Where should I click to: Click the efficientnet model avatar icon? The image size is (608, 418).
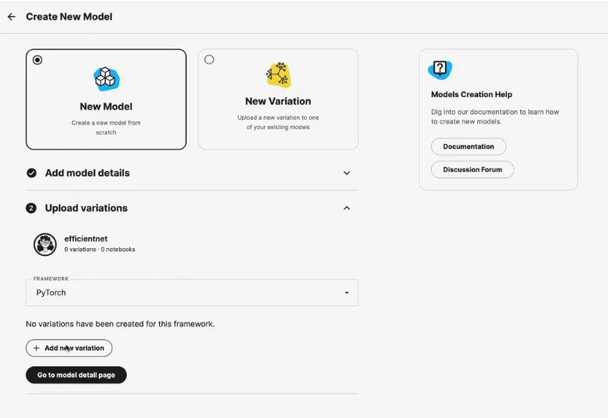[x=45, y=244]
